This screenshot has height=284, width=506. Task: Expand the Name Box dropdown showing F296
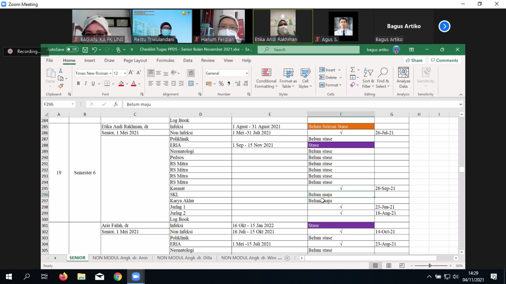(x=73, y=104)
